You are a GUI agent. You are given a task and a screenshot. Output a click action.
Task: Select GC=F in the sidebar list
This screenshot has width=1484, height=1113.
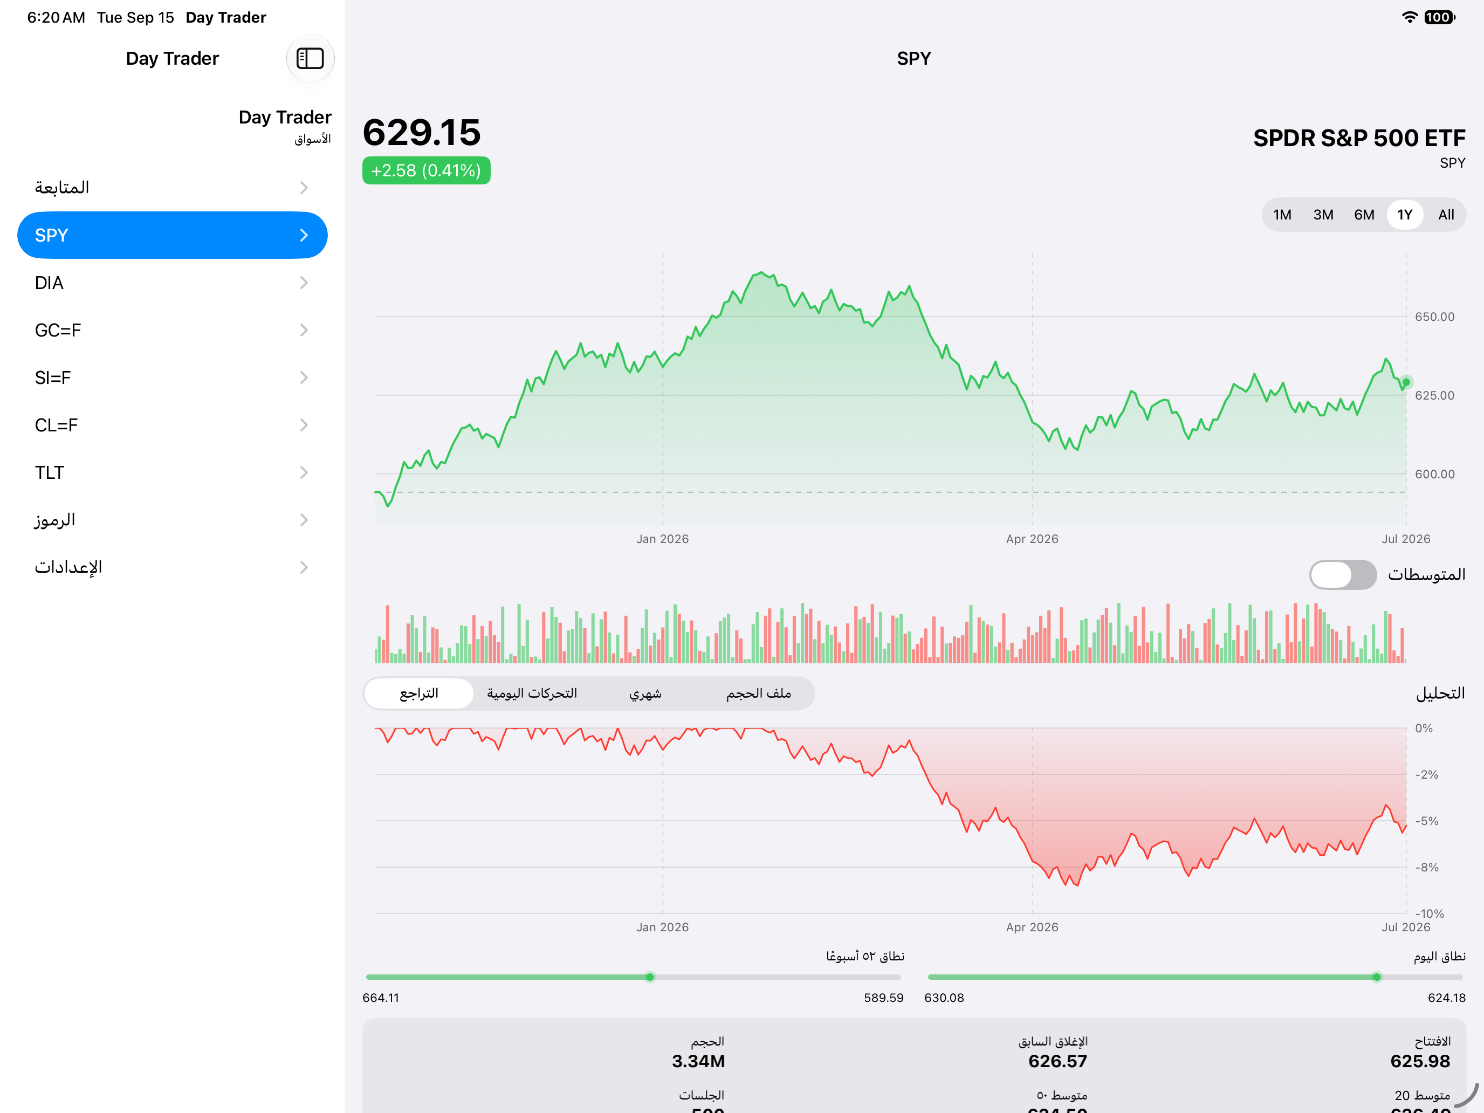[x=173, y=330]
